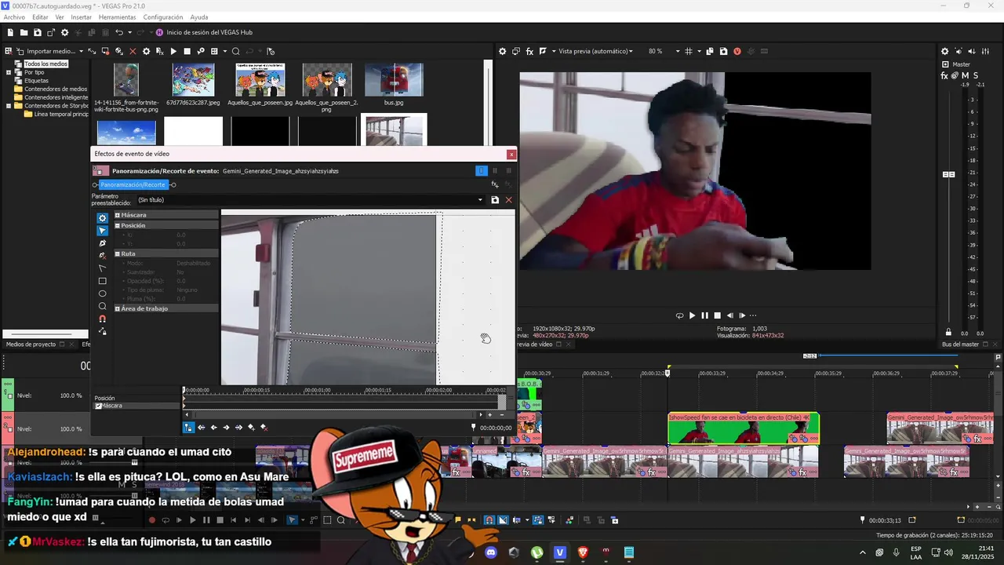The width and height of the screenshot is (1004, 565).
Task: Toggle sync cursor in pan/crop keyframe bar
Action: coord(188,428)
